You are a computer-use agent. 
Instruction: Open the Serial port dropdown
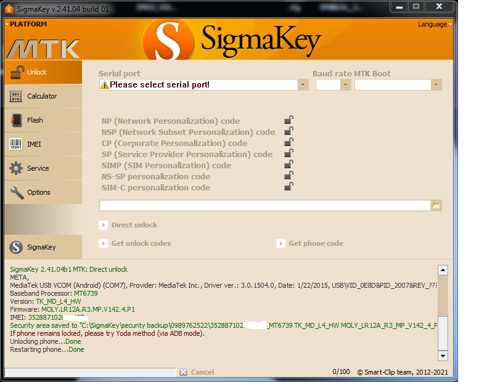pyautogui.click(x=303, y=84)
